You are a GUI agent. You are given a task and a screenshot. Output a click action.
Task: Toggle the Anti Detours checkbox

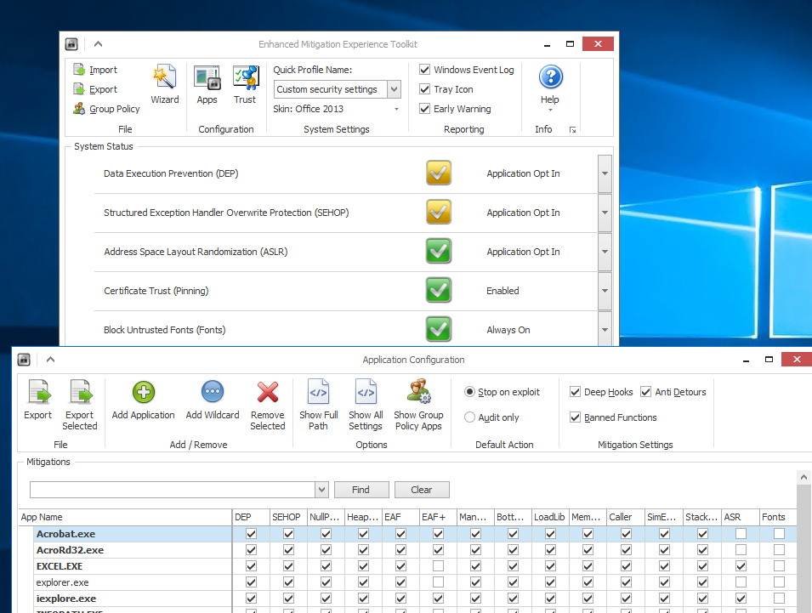click(645, 392)
